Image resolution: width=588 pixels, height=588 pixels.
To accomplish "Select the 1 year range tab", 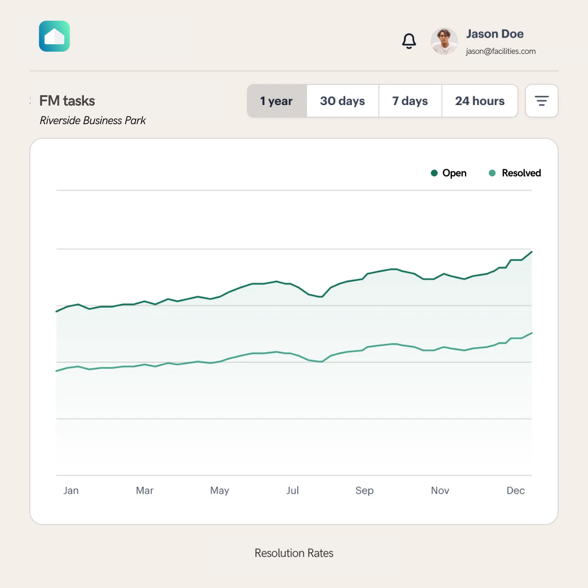I will click(277, 101).
